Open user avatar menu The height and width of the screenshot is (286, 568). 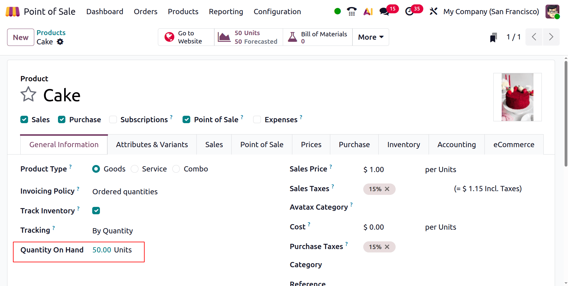click(552, 11)
